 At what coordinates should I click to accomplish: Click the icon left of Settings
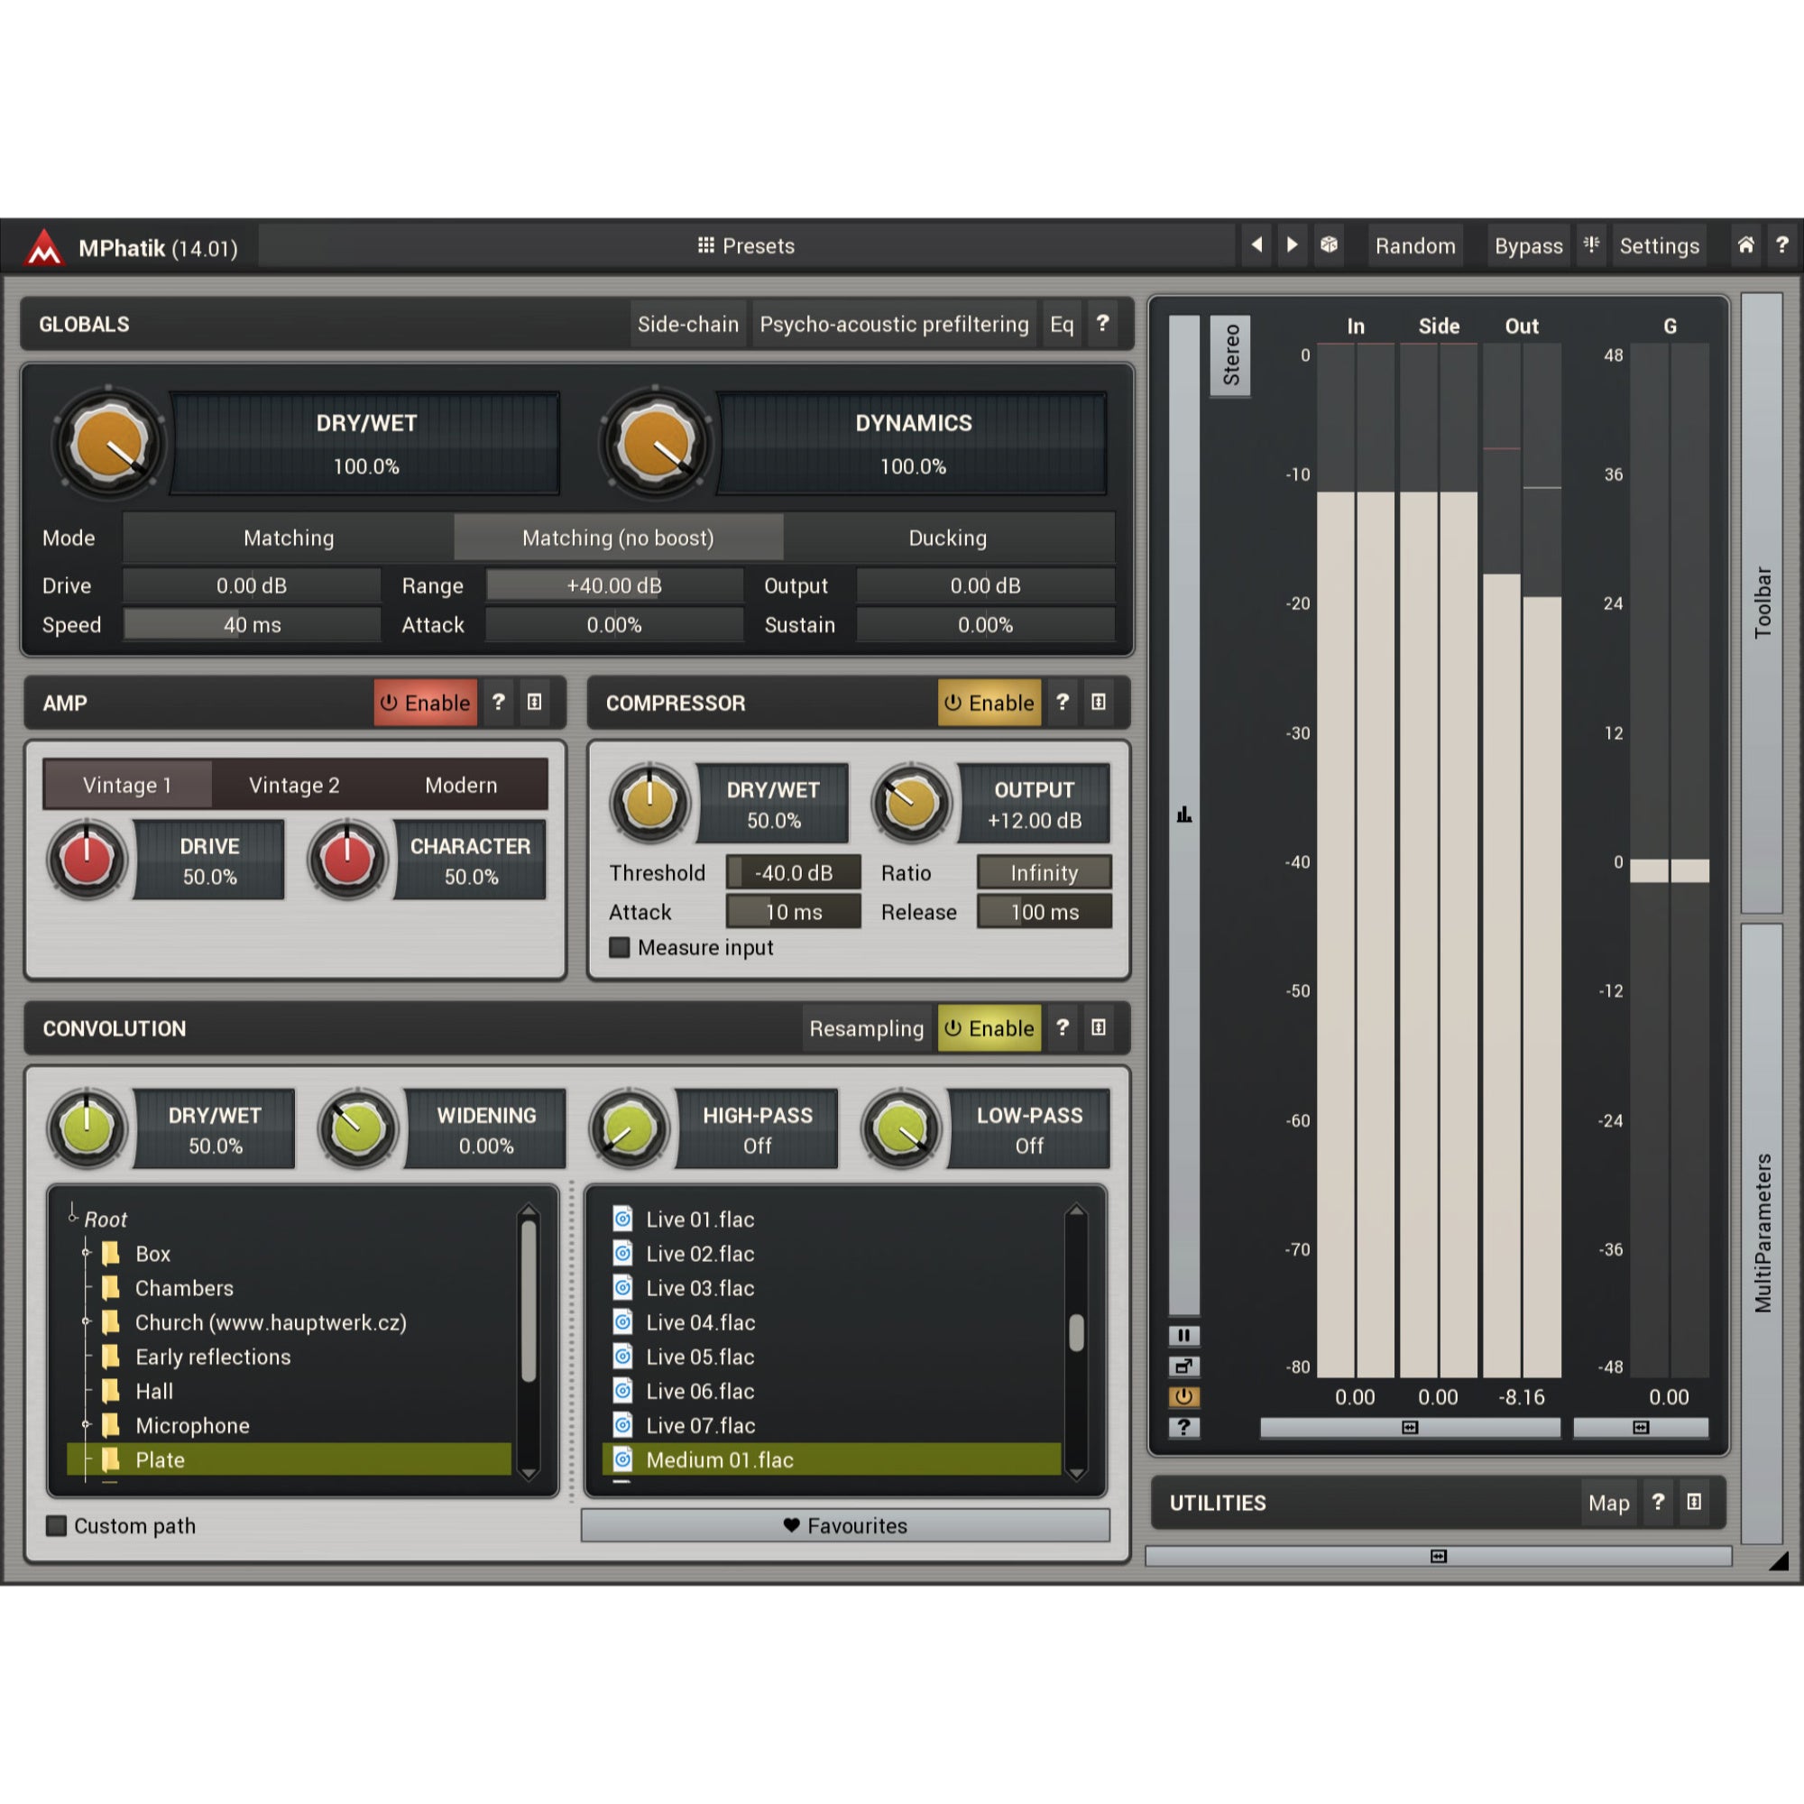1591,244
